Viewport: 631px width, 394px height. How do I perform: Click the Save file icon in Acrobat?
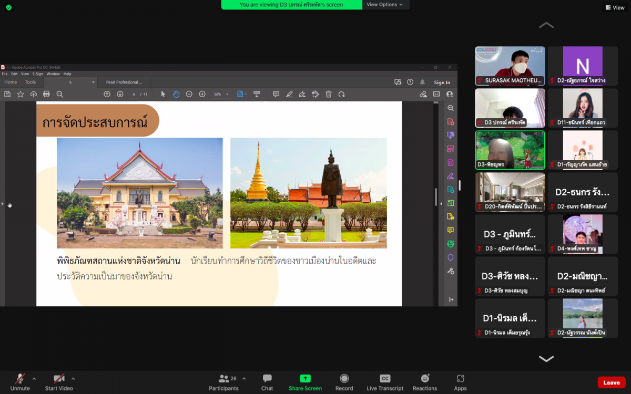7,94
